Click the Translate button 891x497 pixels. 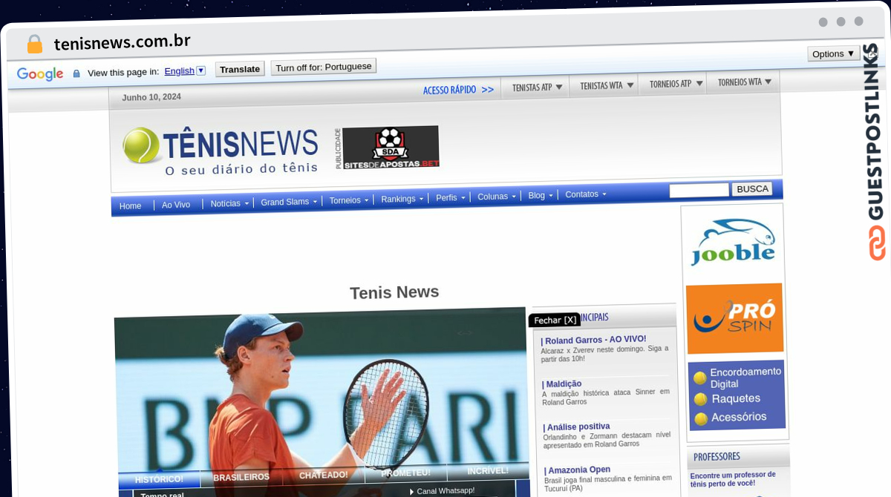coord(240,69)
